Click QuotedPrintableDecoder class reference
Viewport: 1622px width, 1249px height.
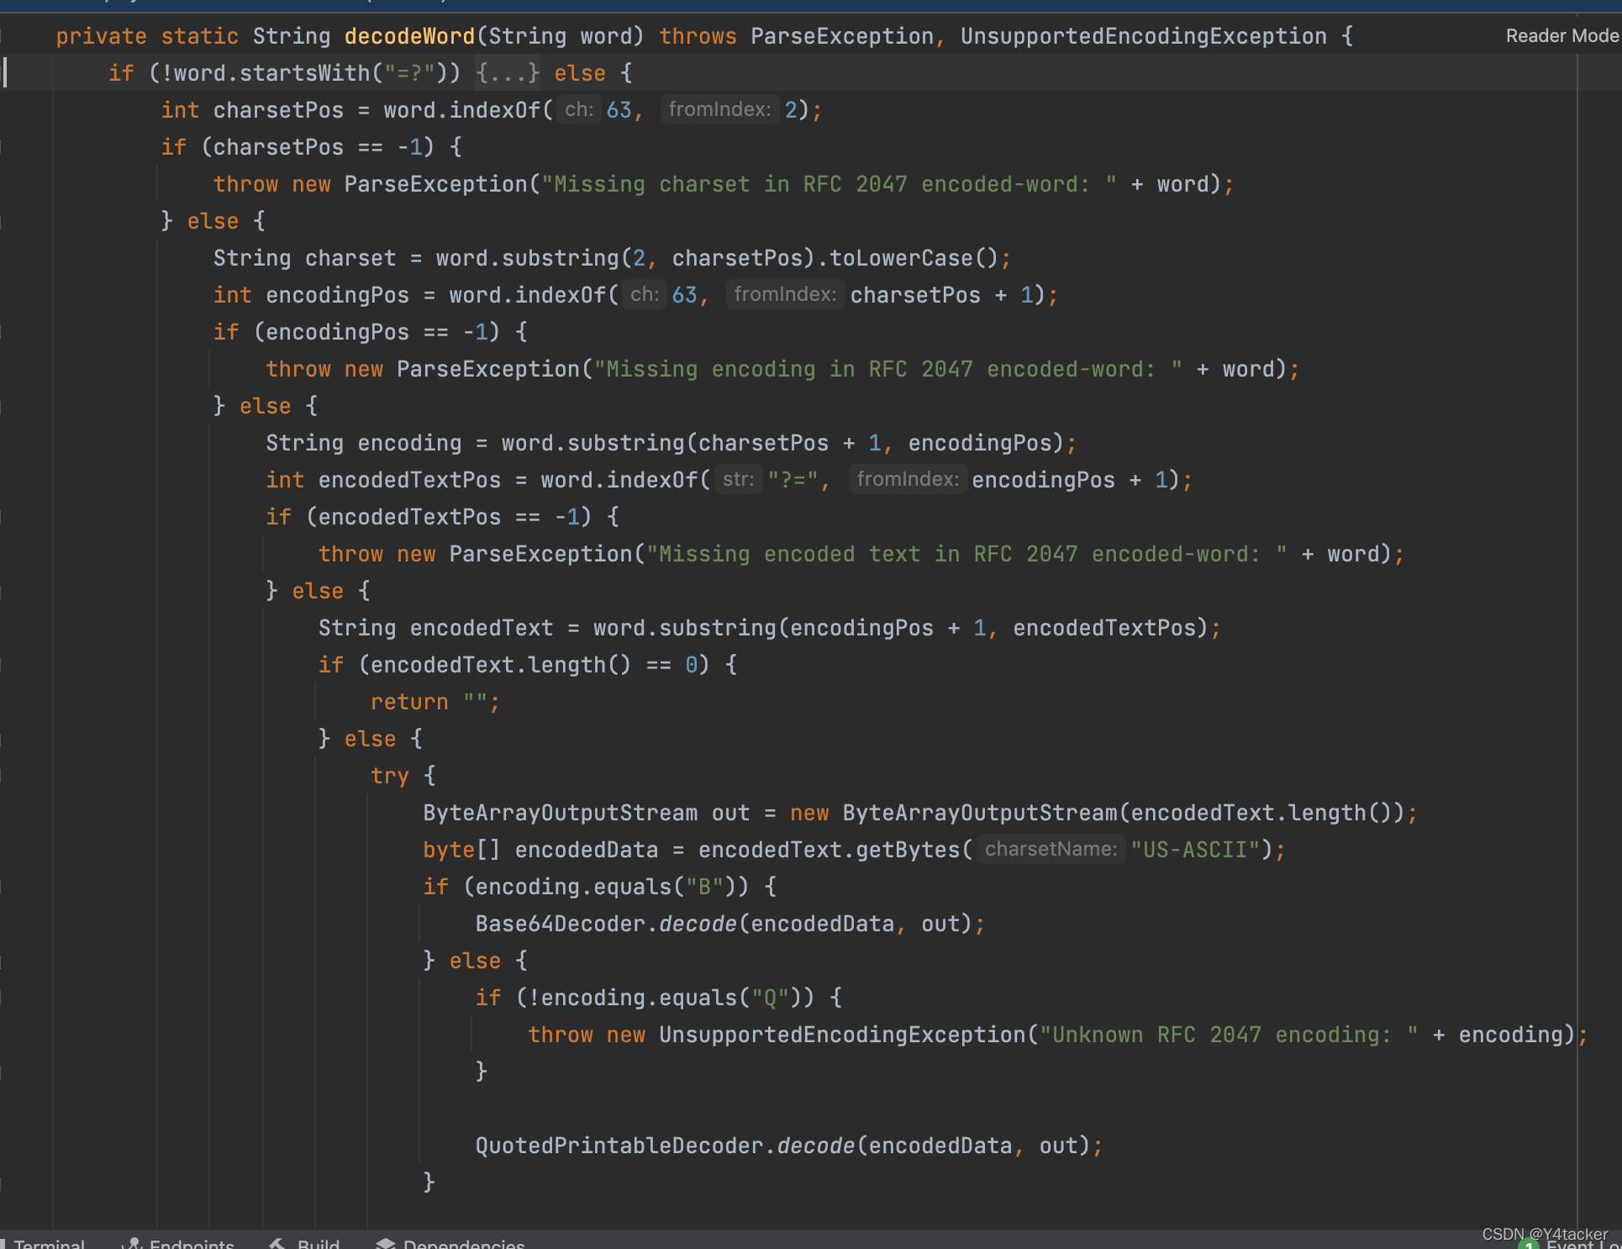(x=619, y=1146)
